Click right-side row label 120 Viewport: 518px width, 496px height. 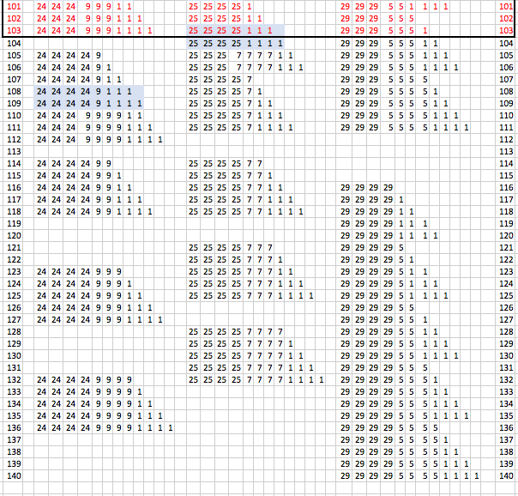(x=506, y=234)
